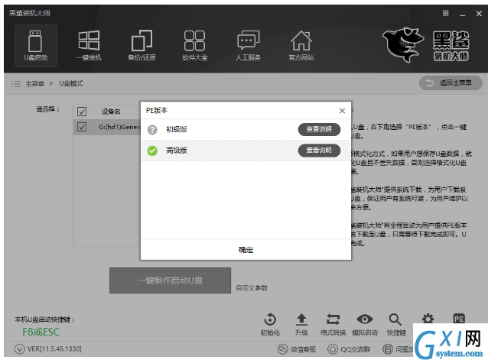This screenshot has width=488, height=360.
Task: Open the U盘启动 tab
Action: tap(36, 45)
